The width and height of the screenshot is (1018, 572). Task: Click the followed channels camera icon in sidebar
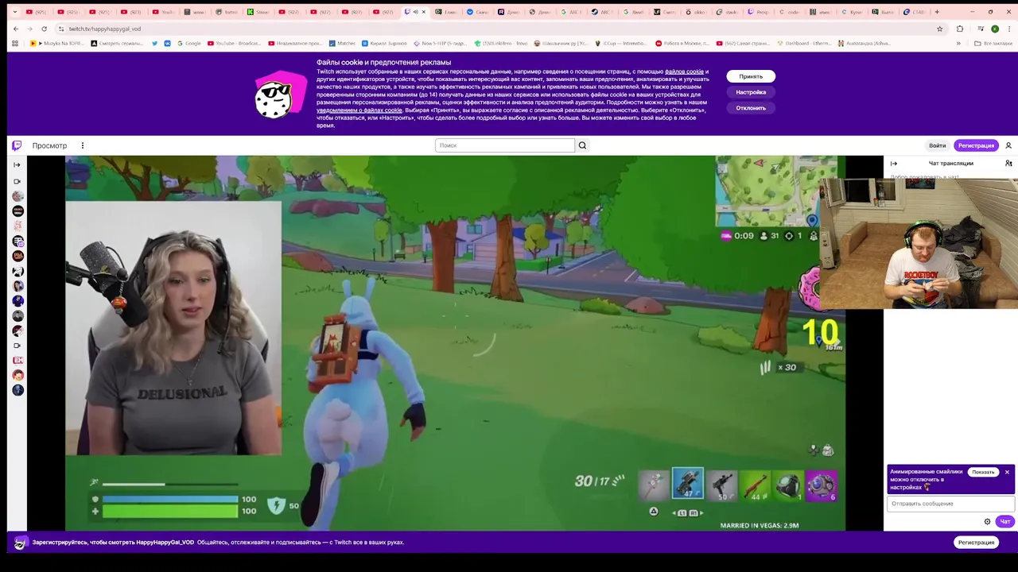(17, 181)
